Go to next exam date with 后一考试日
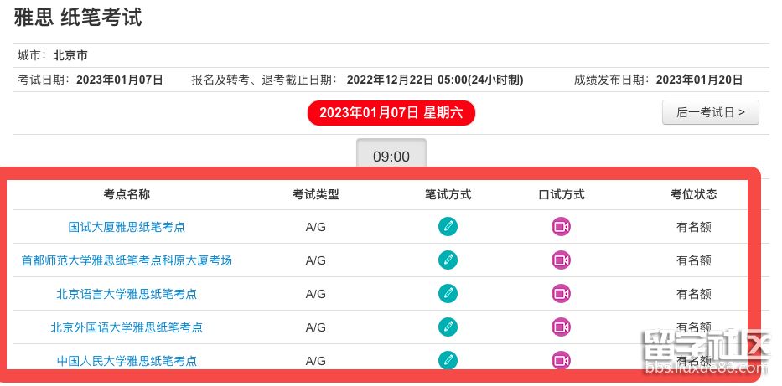This screenshot has height=386, width=782. [x=710, y=112]
